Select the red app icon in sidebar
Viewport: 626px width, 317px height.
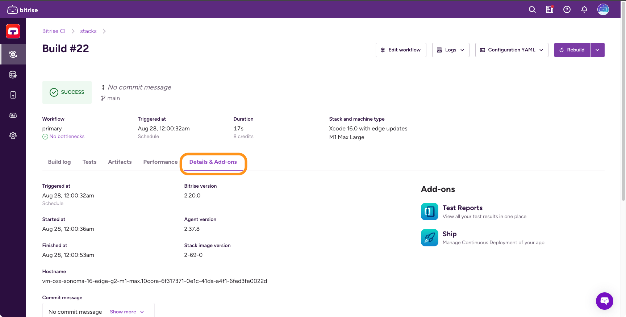tap(13, 32)
